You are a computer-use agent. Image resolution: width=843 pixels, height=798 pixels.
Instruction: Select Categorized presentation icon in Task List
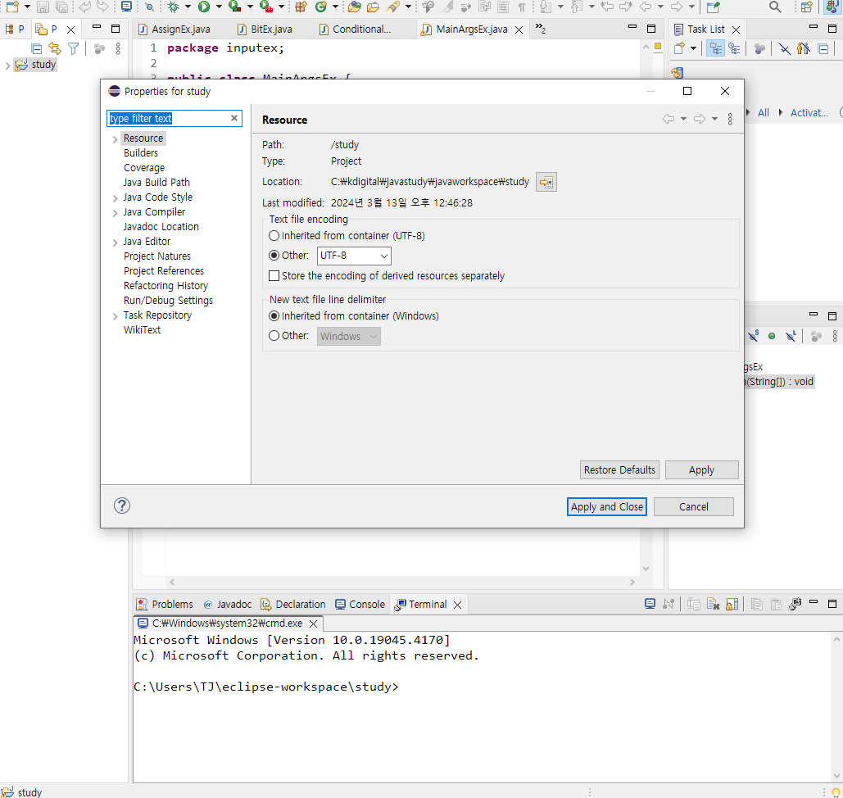715,48
